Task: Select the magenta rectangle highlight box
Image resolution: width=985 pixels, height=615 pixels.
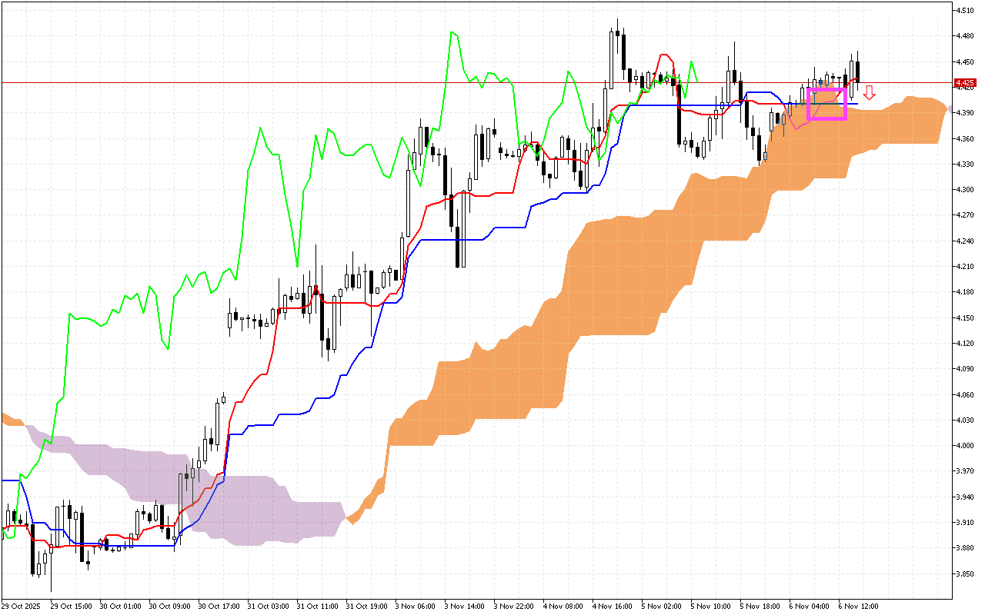Action: 826,104
